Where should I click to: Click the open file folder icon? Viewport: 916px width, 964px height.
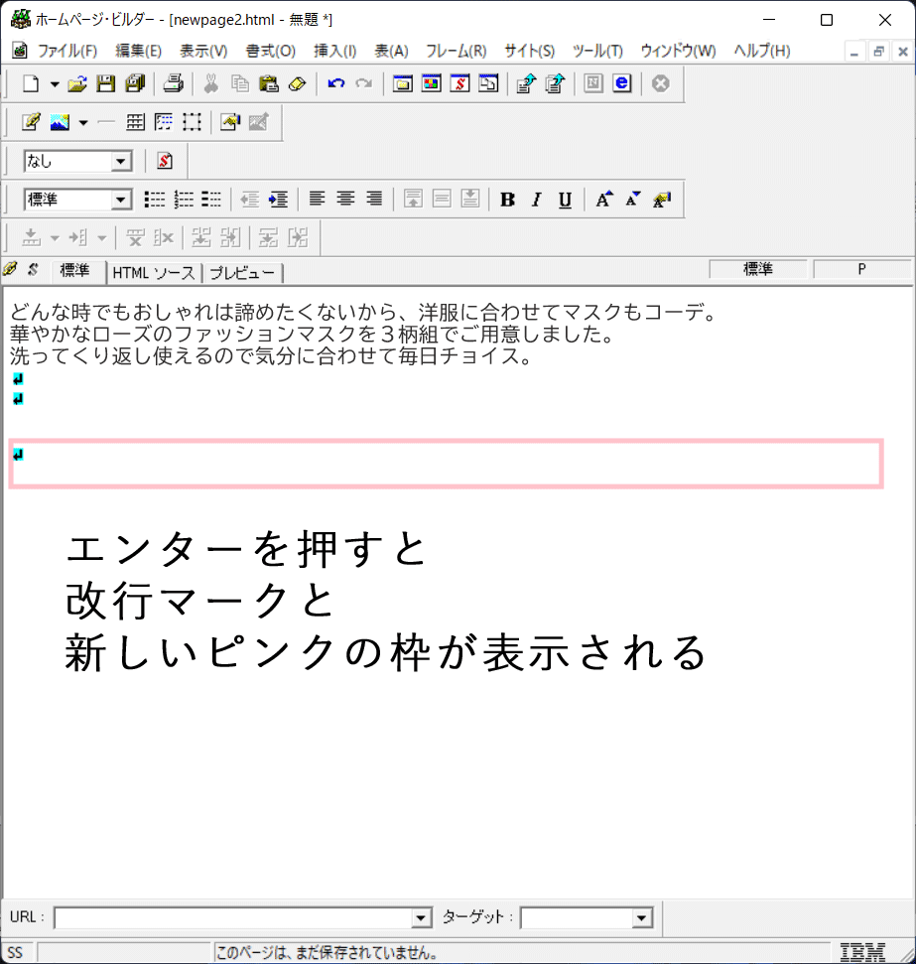(x=77, y=84)
